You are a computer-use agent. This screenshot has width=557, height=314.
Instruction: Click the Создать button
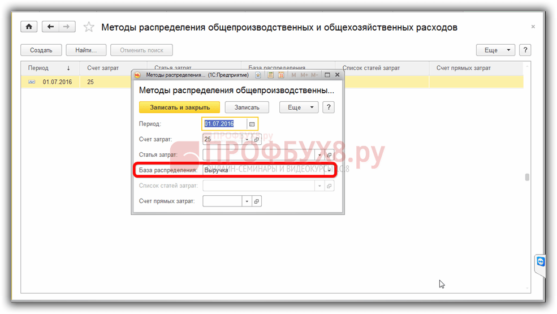pyautogui.click(x=41, y=50)
